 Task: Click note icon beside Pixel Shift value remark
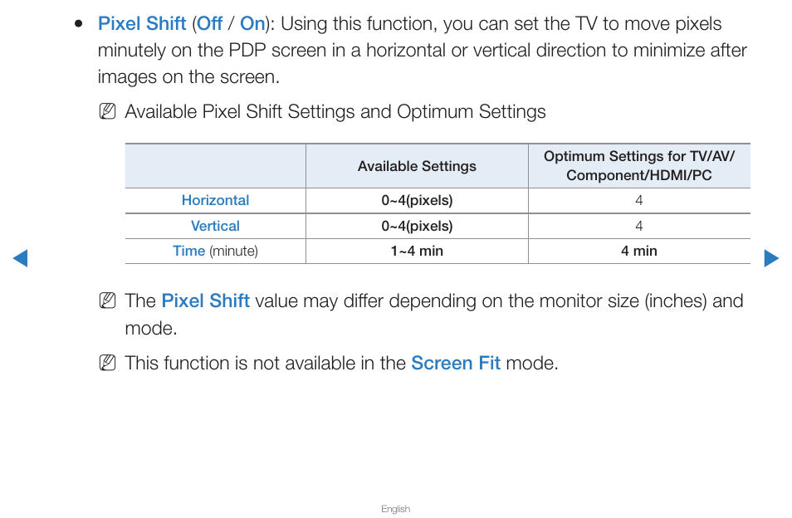tap(108, 301)
